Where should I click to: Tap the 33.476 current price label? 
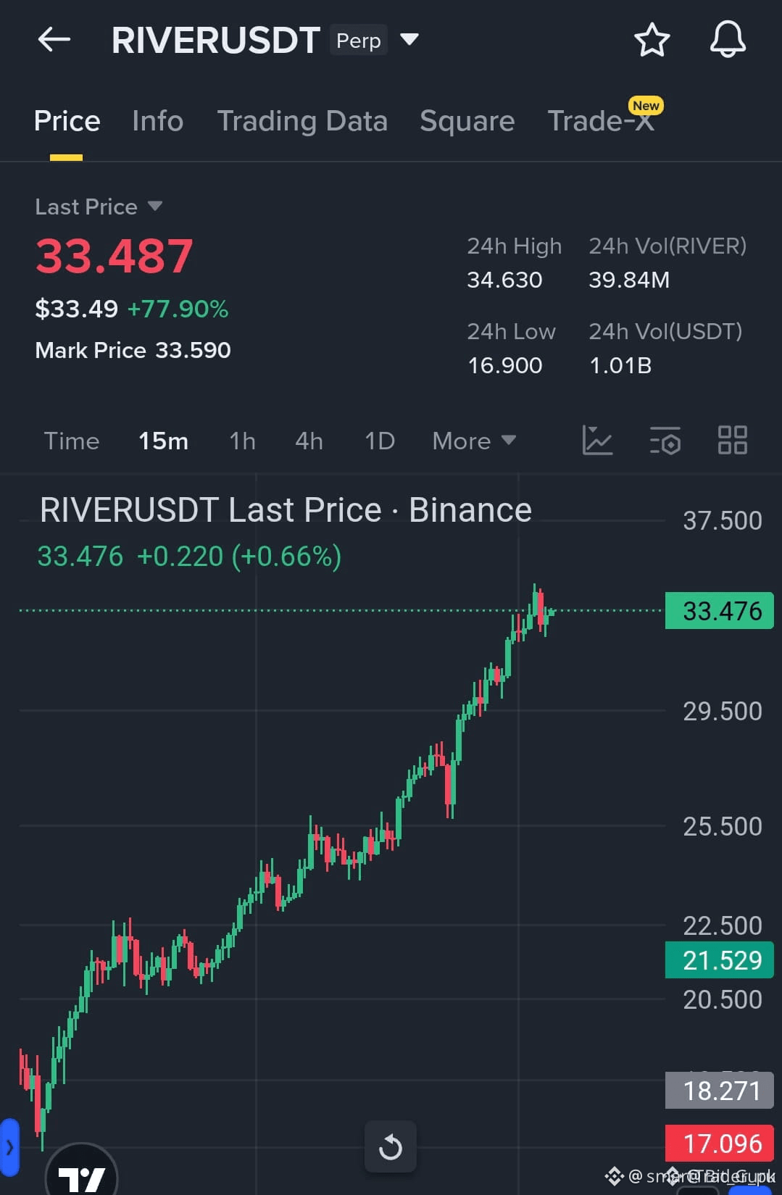[720, 611]
